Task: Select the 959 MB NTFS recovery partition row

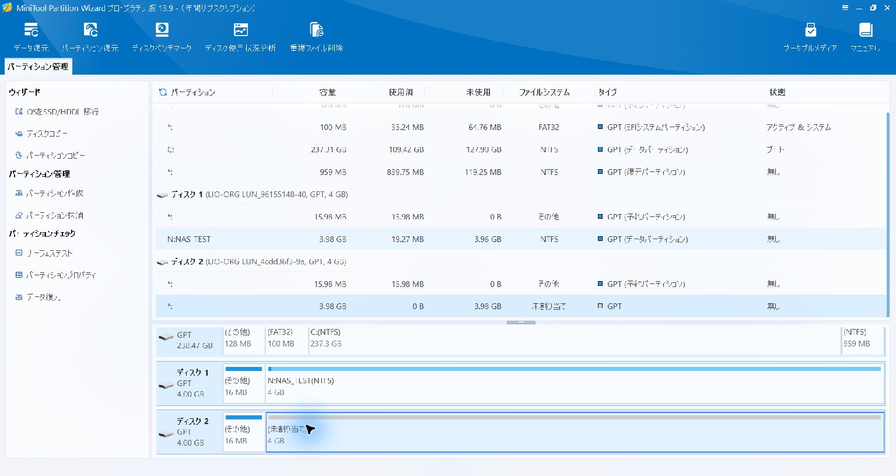Action: click(520, 172)
